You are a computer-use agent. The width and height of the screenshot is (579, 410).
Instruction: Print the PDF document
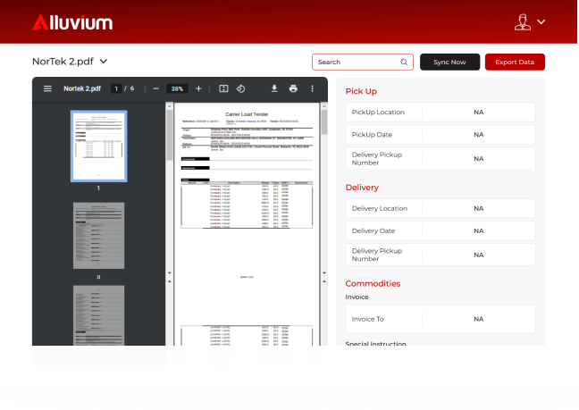[293, 89]
